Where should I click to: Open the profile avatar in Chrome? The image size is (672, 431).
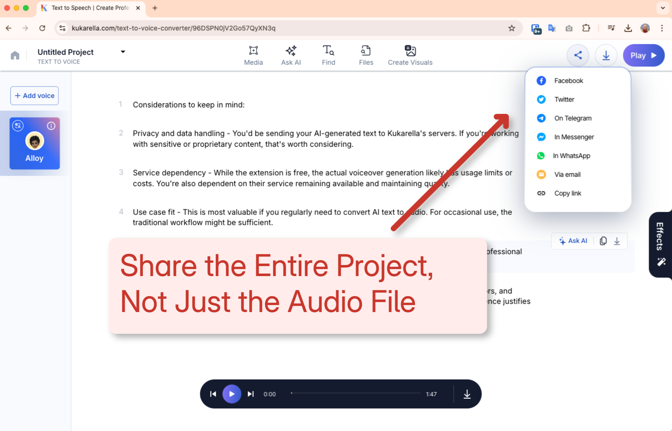(x=645, y=28)
